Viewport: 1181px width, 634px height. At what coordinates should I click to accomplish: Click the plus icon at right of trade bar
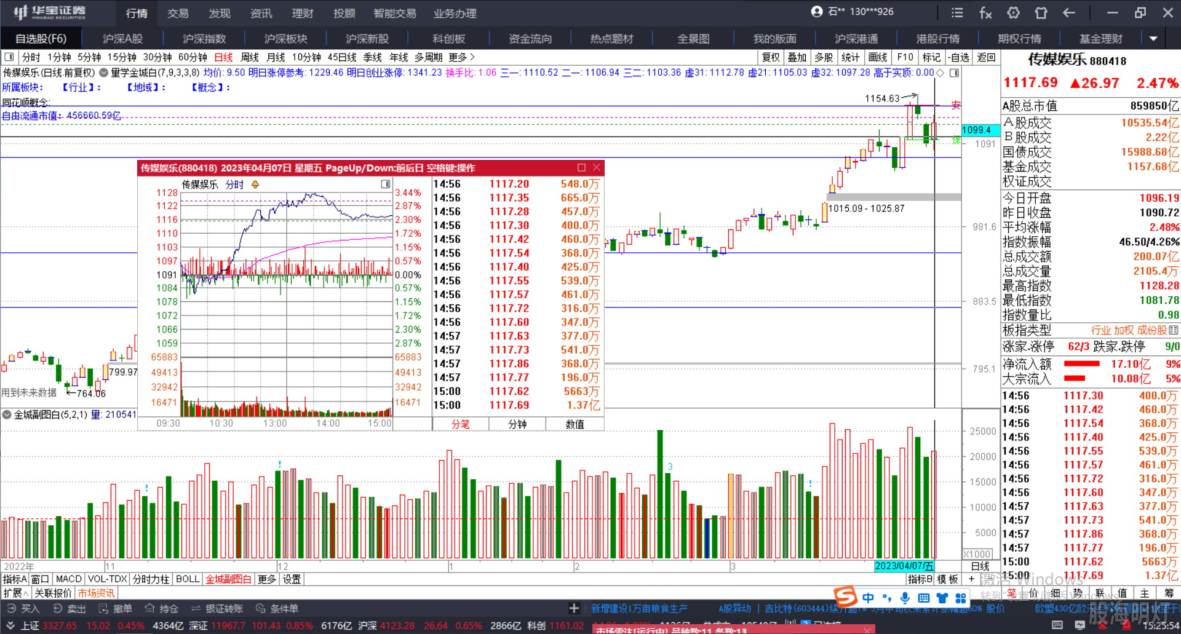click(574, 608)
